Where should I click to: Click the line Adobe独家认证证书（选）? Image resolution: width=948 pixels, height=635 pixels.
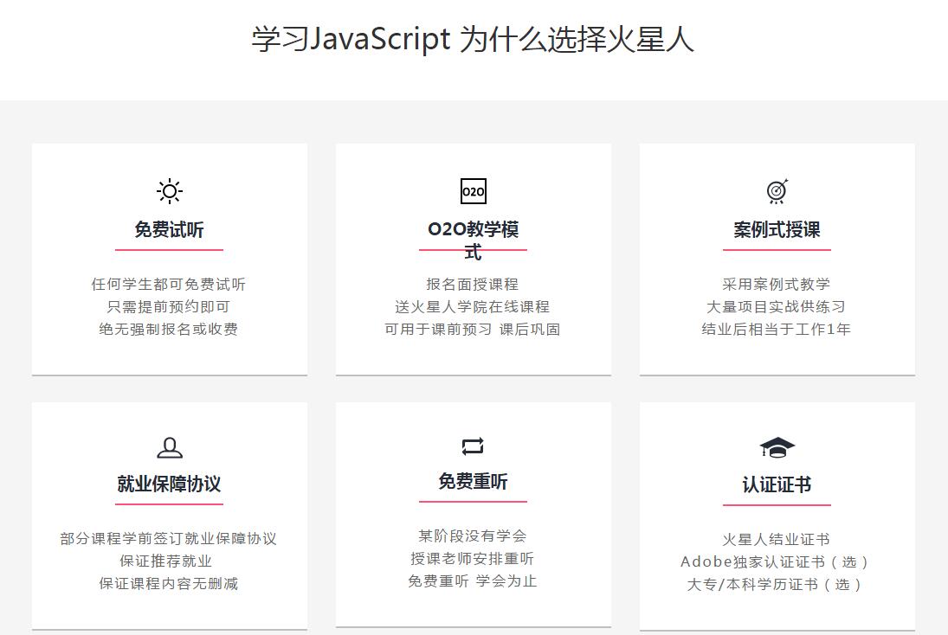777,561
